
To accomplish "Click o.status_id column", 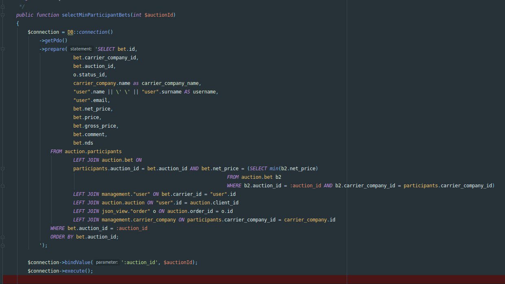I will [89, 74].
